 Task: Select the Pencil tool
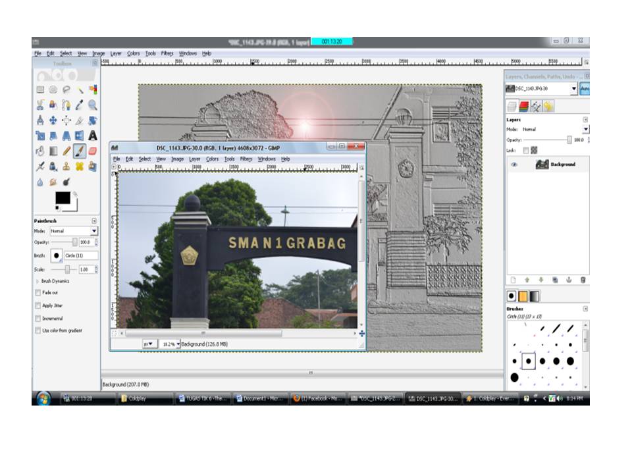click(66, 151)
